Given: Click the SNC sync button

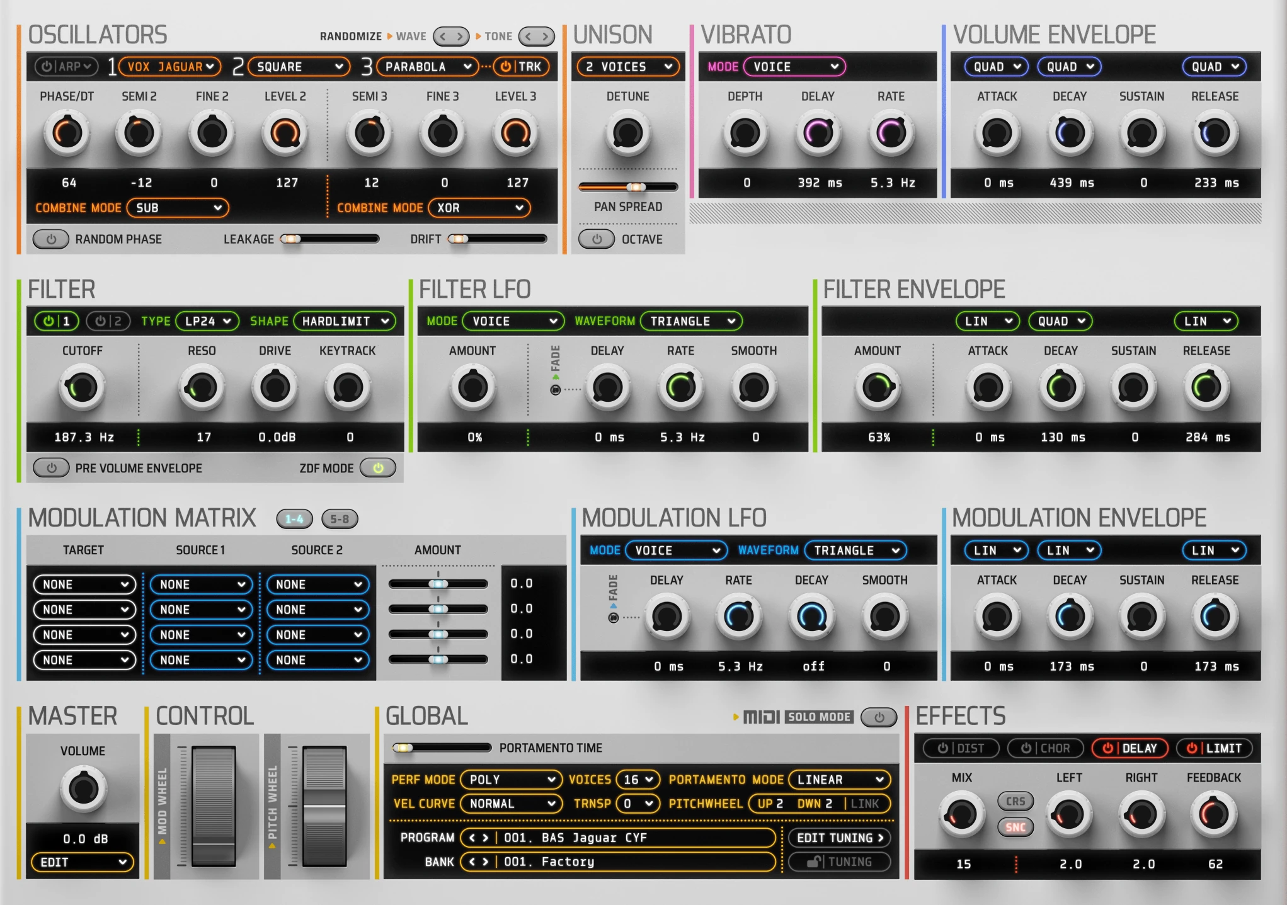Looking at the screenshot, I should pos(1015,827).
